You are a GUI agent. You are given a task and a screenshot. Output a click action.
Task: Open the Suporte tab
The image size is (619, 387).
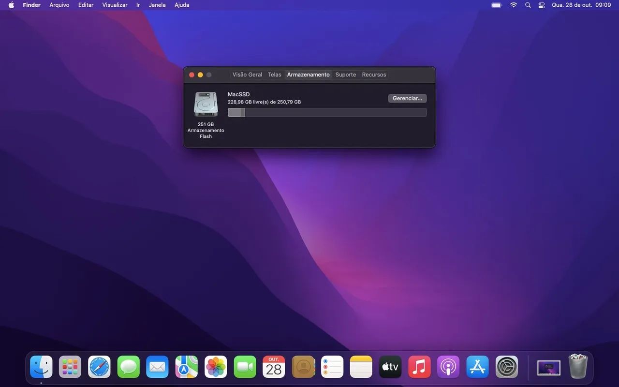pyautogui.click(x=346, y=74)
